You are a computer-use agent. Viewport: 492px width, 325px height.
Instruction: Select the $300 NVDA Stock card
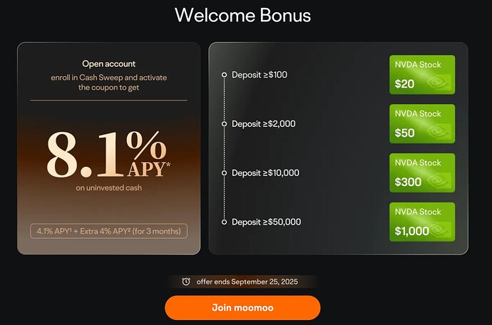[x=422, y=173]
